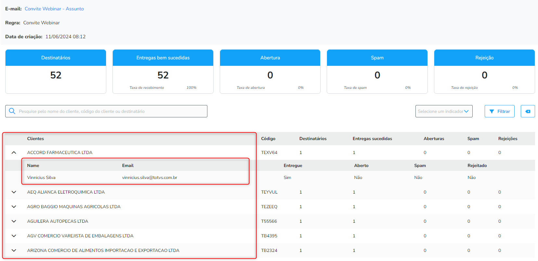Click the Rejeição card header
The image size is (538, 261).
[x=484, y=58]
